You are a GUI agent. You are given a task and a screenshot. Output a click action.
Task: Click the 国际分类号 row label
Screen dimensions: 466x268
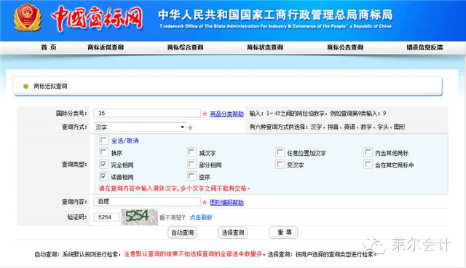point(71,113)
